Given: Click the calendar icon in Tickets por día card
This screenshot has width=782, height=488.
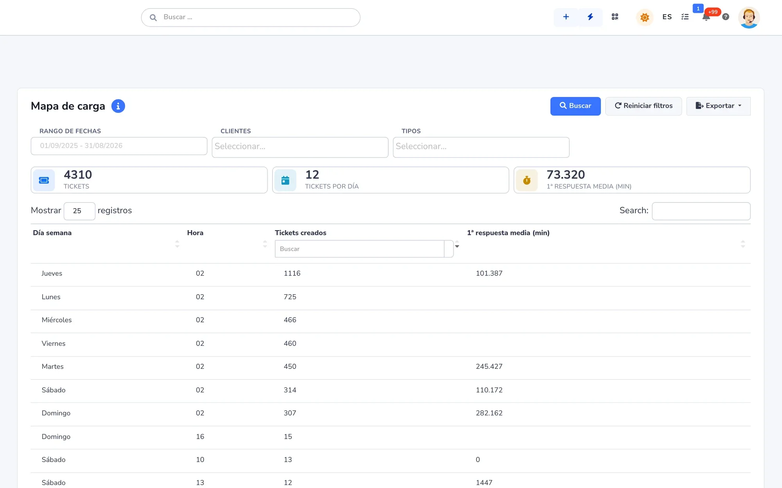Looking at the screenshot, I should point(285,181).
